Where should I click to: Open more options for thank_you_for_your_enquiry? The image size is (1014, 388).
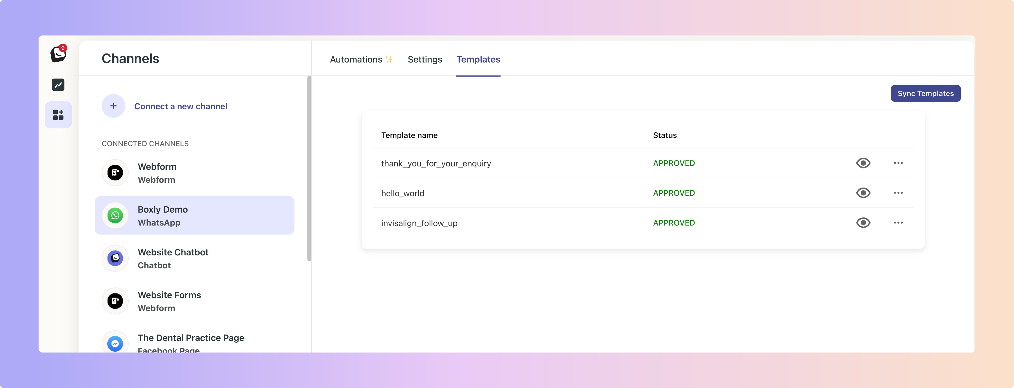898,163
